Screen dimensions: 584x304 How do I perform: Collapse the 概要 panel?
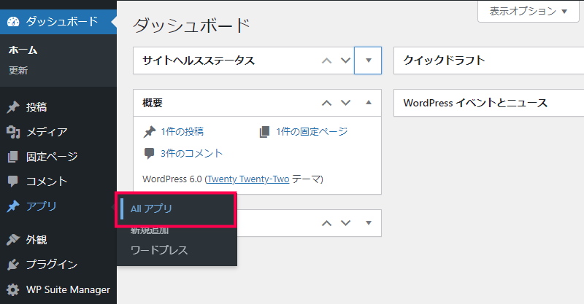(x=369, y=103)
